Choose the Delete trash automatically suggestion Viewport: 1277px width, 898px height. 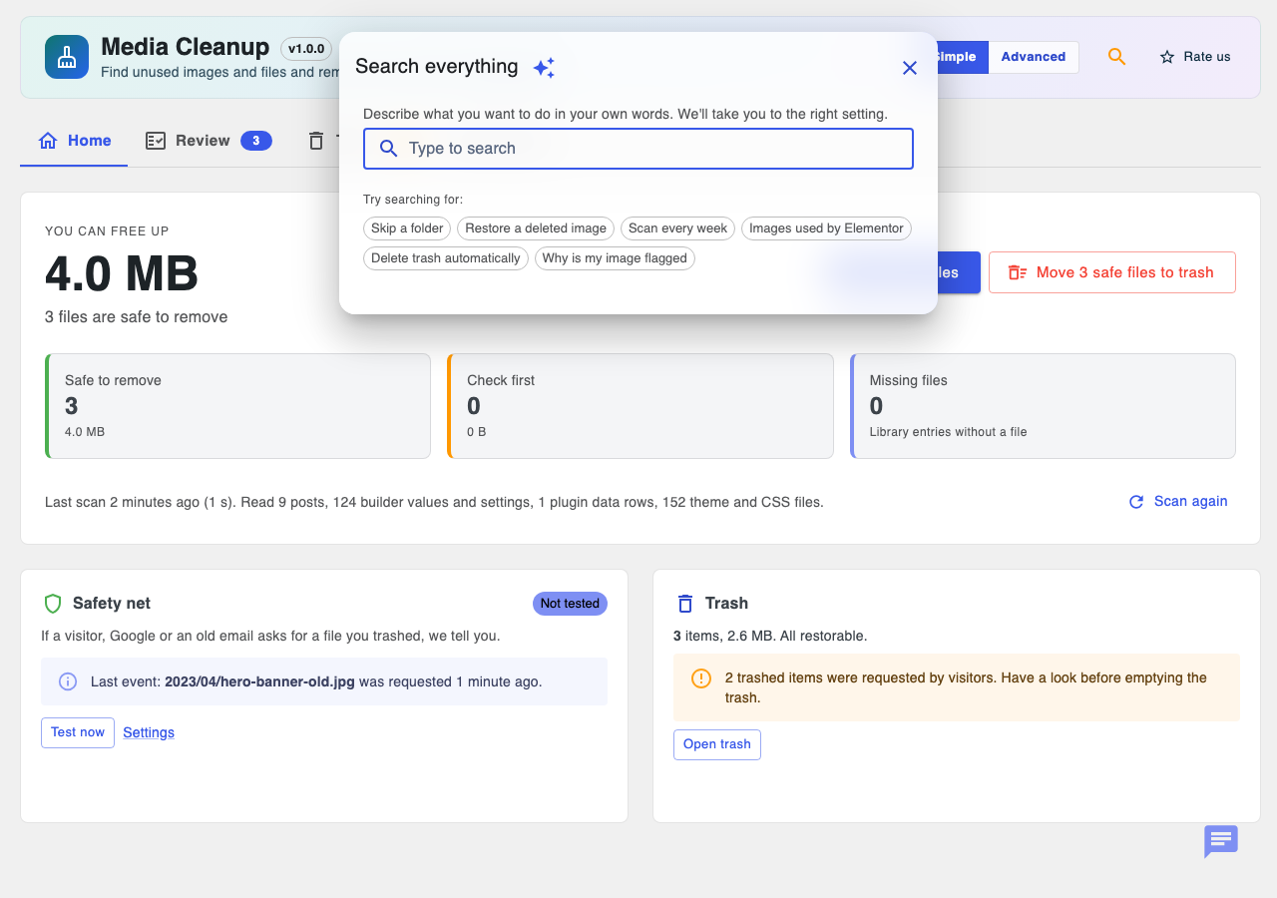446,258
